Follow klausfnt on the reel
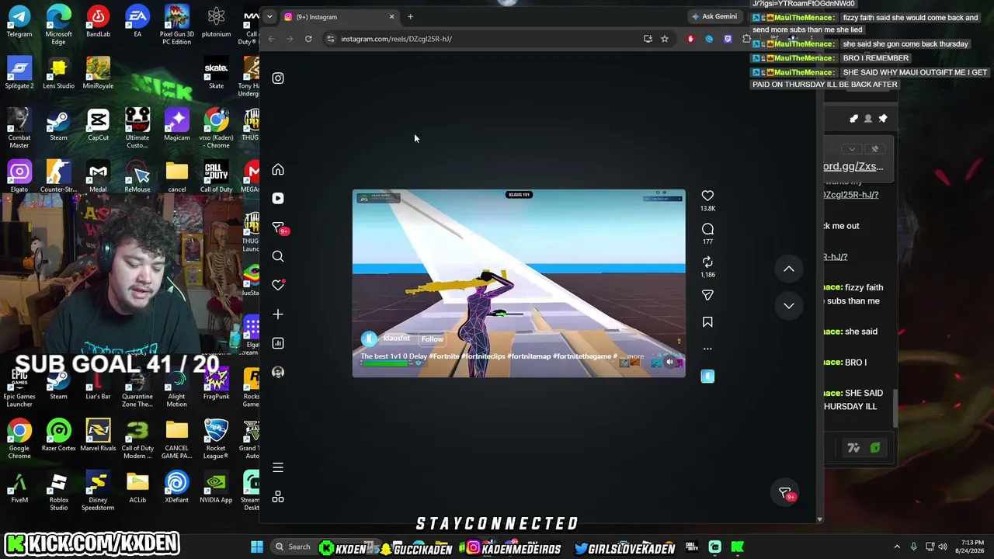The width and height of the screenshot is (994, 559). pos(433,339)
